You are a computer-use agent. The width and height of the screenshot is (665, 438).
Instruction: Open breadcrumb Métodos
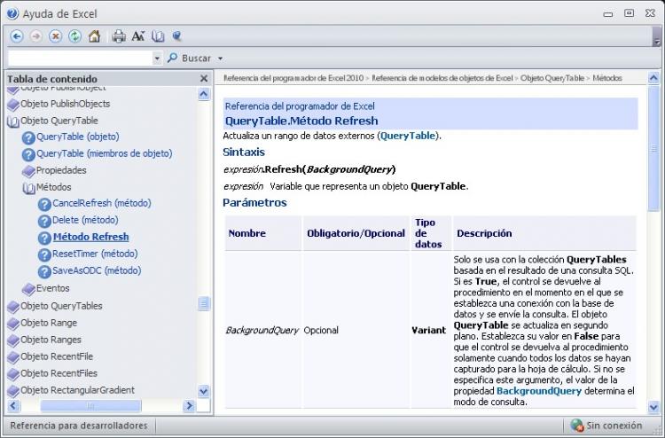coord(607,78)
